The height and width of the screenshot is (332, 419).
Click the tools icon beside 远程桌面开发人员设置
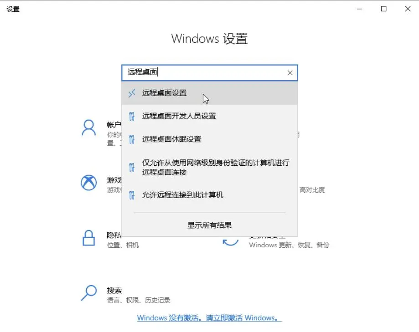click(132, 117)
